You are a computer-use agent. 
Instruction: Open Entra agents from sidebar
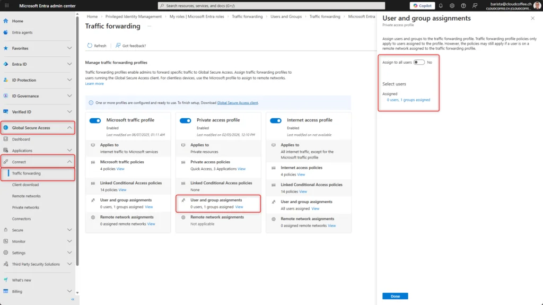[22, 32]
